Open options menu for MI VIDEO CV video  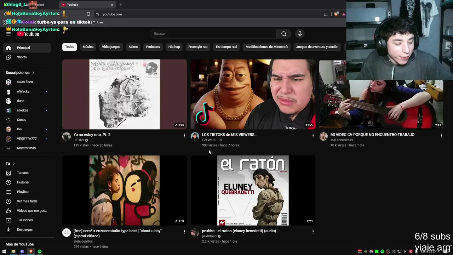tap(441, 135)
